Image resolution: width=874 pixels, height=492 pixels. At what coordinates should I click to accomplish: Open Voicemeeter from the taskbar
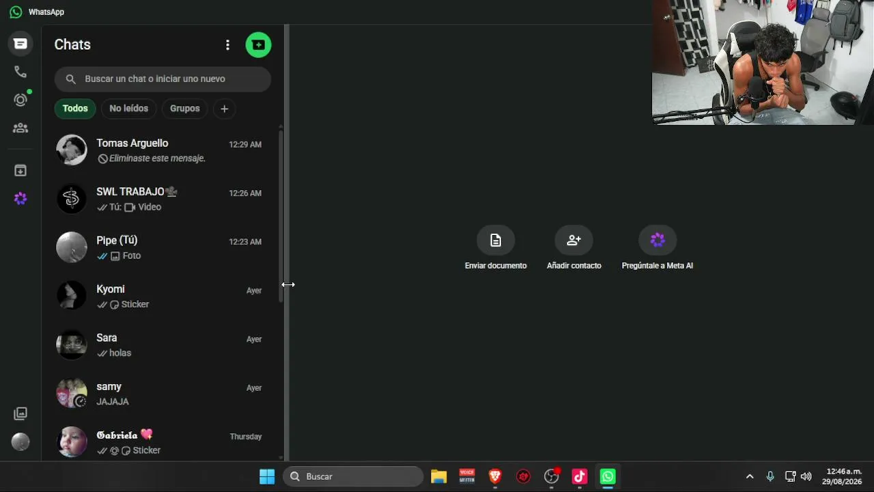tap(467, 476)
